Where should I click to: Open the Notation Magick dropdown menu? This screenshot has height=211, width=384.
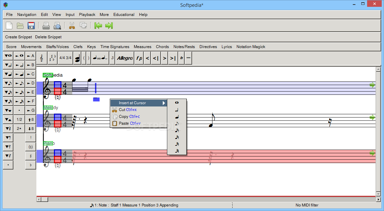click(x=251, y=46)
